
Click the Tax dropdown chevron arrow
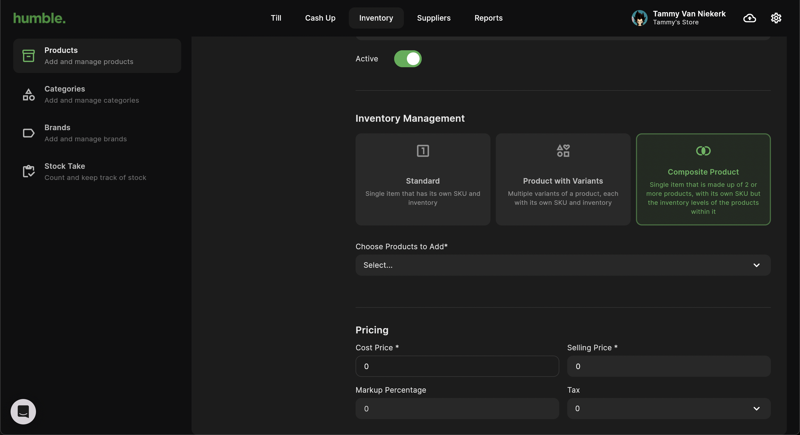coord(756,408)
